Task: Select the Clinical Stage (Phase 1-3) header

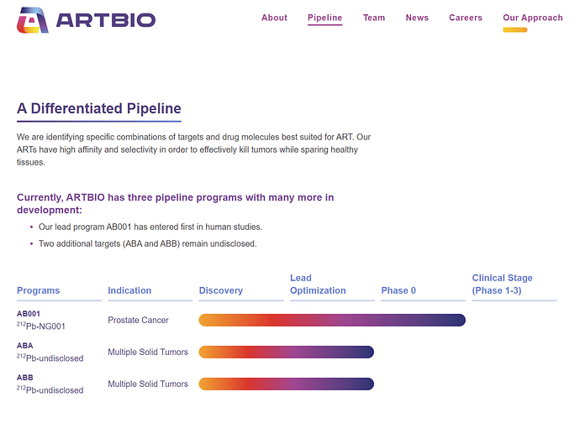Action: tap(502, 284)
